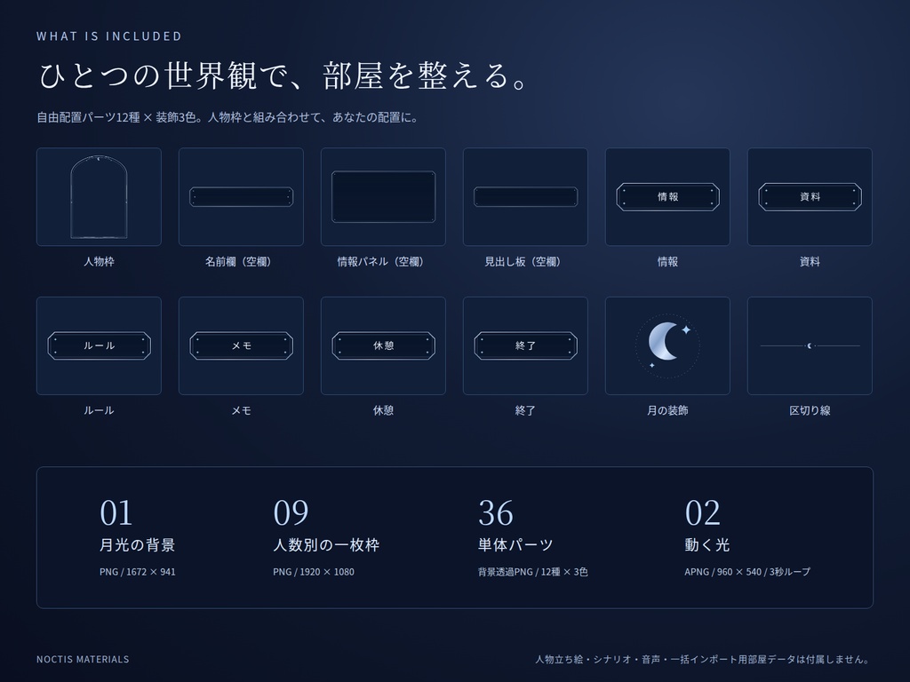Click the 見出し板（空欄） heading plate thumbnail
The width and height of the screenshot is (910, 682).
[525, 196]
